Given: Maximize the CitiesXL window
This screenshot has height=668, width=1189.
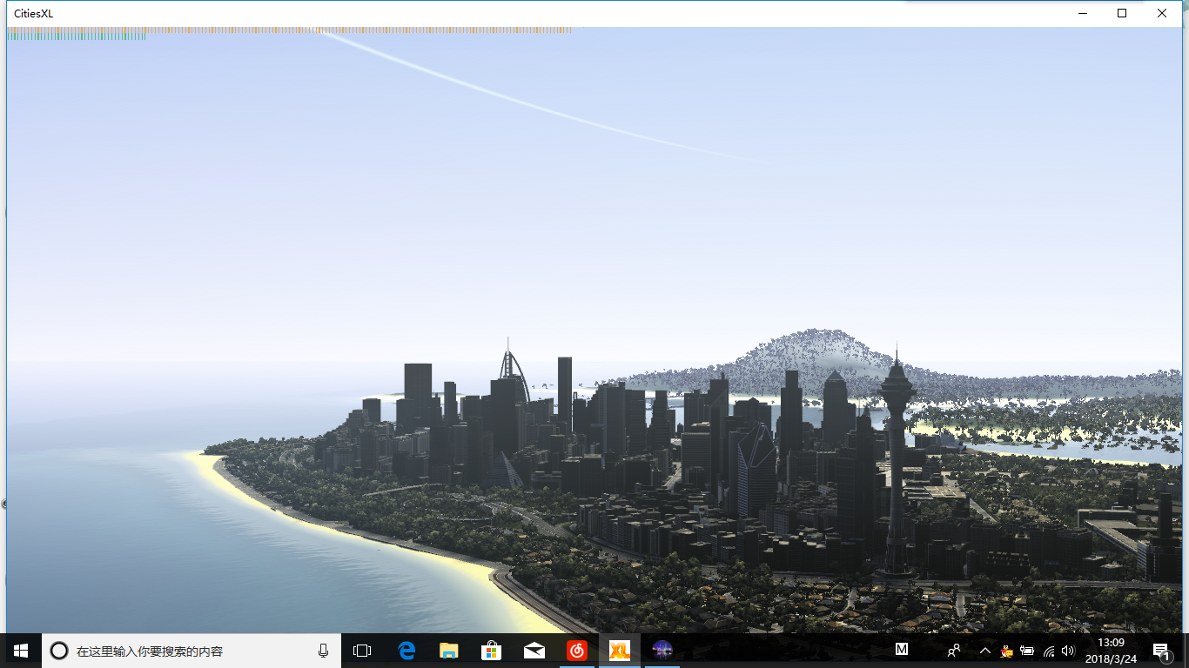Looking at the screenshot, I should point(1122,13).
